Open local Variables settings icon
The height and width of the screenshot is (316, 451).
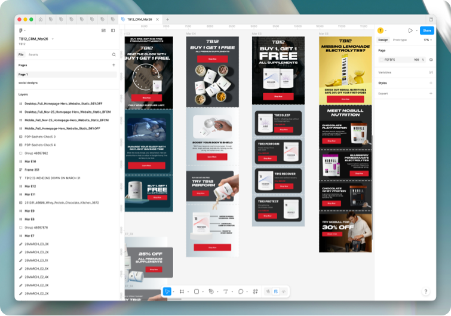pos(431,72)
